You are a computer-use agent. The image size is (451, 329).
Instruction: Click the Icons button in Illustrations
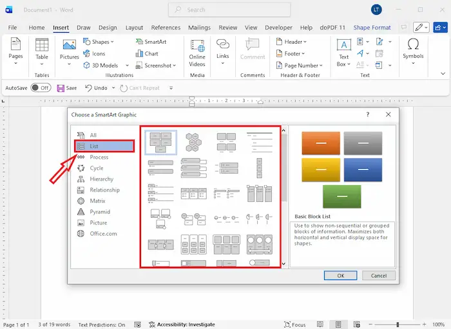click(x=93, y=53)
